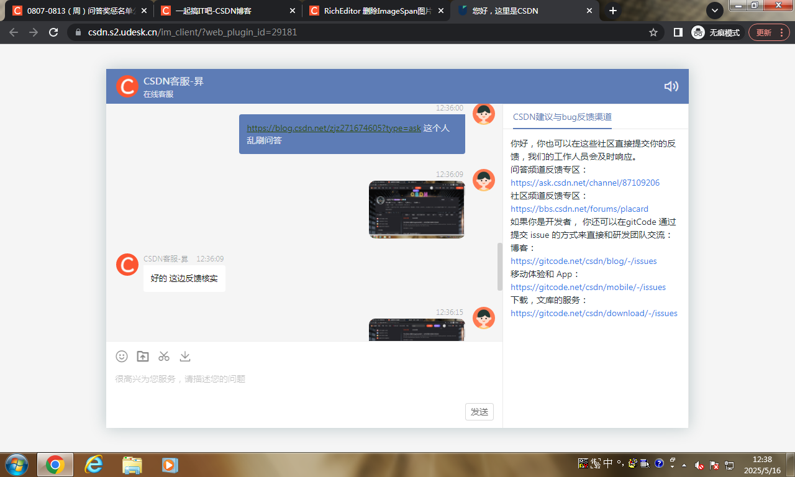The height and width of the screenshot is (477, 795).
Task: Select the scissors screenshot tool
Action: [164, 356]
